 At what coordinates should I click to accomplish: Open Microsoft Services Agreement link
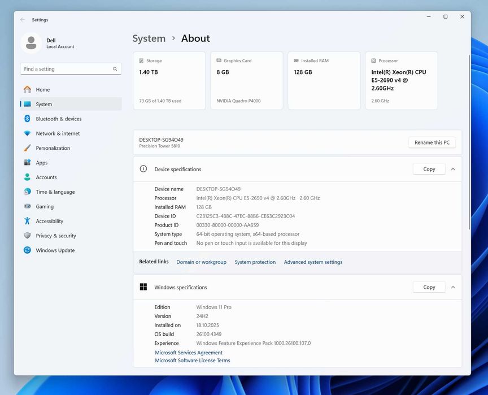(189, 353)
